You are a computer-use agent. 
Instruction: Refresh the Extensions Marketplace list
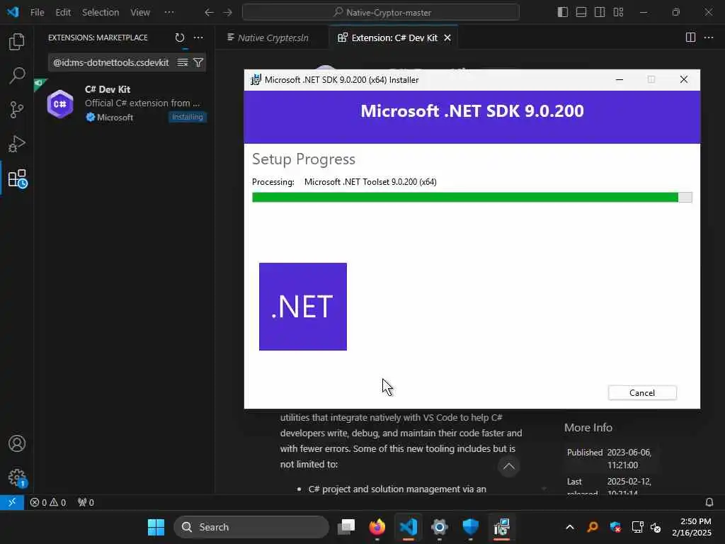180,38
